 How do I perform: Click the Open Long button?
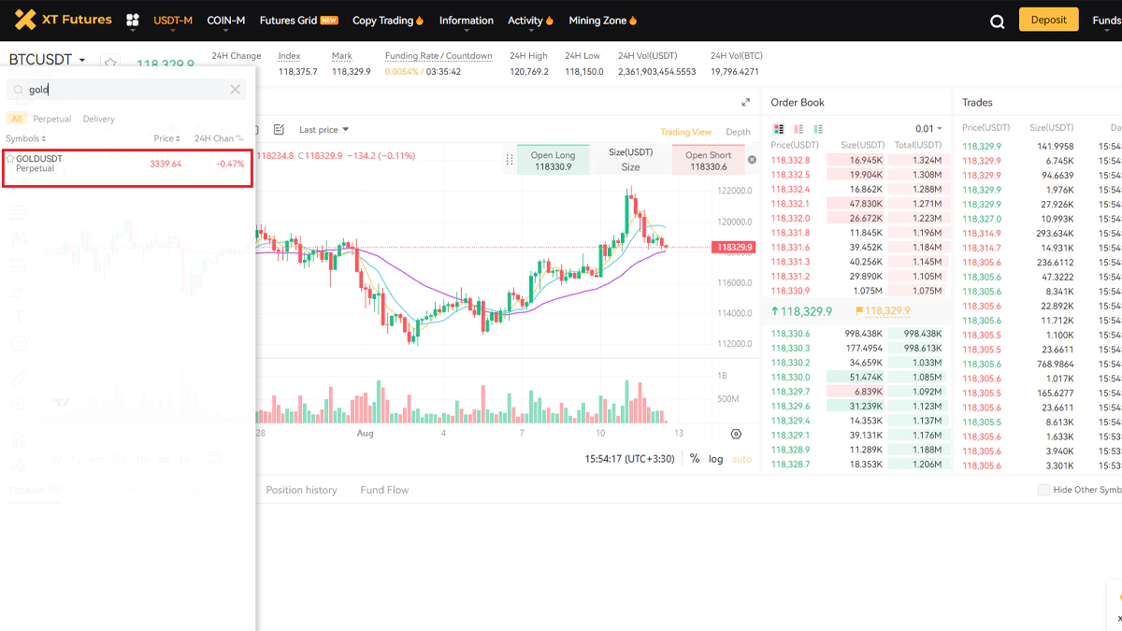click(x=554, y=160)
